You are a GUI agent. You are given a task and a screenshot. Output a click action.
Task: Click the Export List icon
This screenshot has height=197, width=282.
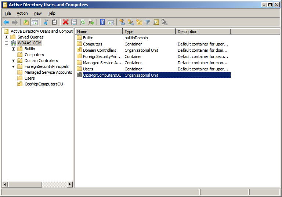[91, 22]
